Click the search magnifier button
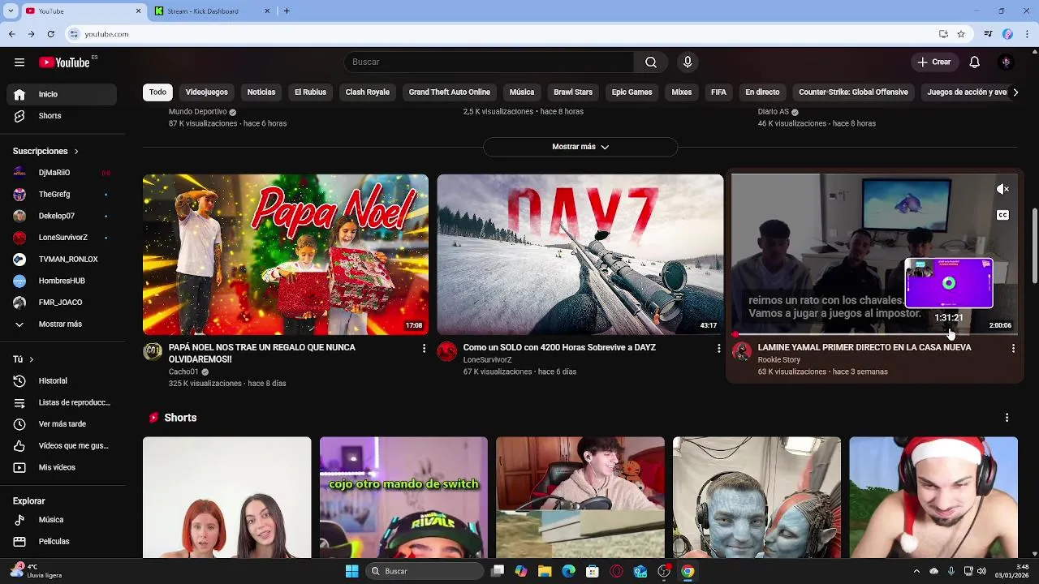This screenshot has height=584, width=1039. [x=651, y=62]
